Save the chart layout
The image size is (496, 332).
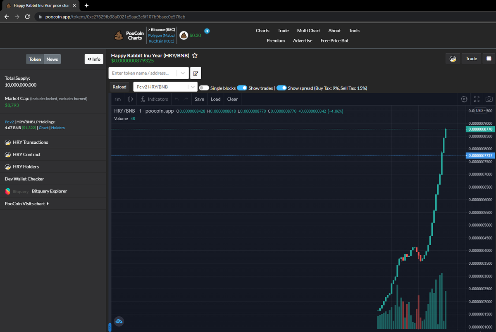click(199, 99)
